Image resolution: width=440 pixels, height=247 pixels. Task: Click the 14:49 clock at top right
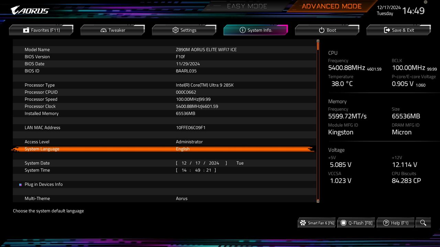[x=413, y=11]
